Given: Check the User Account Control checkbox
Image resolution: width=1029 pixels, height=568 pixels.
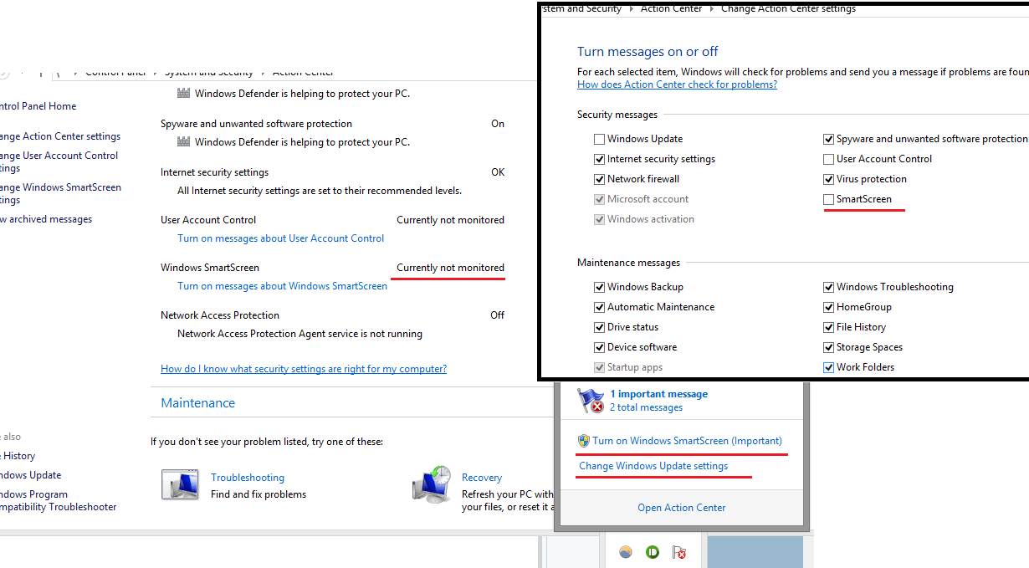Looking at the screenshot, I should (828, 159).
